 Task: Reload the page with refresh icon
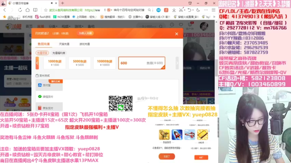(20, 10)
